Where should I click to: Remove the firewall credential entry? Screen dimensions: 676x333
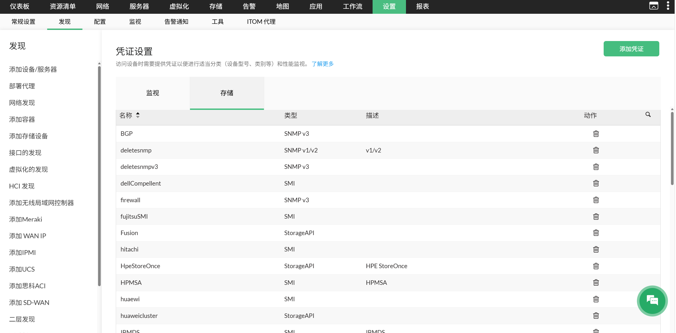[596, 200]
